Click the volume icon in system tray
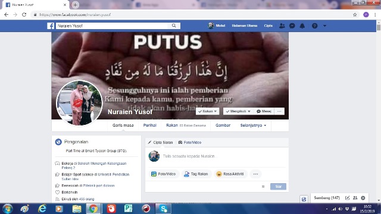 [x=341, y=209]
